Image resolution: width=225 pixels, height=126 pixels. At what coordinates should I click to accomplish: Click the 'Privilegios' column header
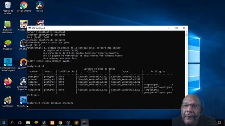(x=158, y=71)
